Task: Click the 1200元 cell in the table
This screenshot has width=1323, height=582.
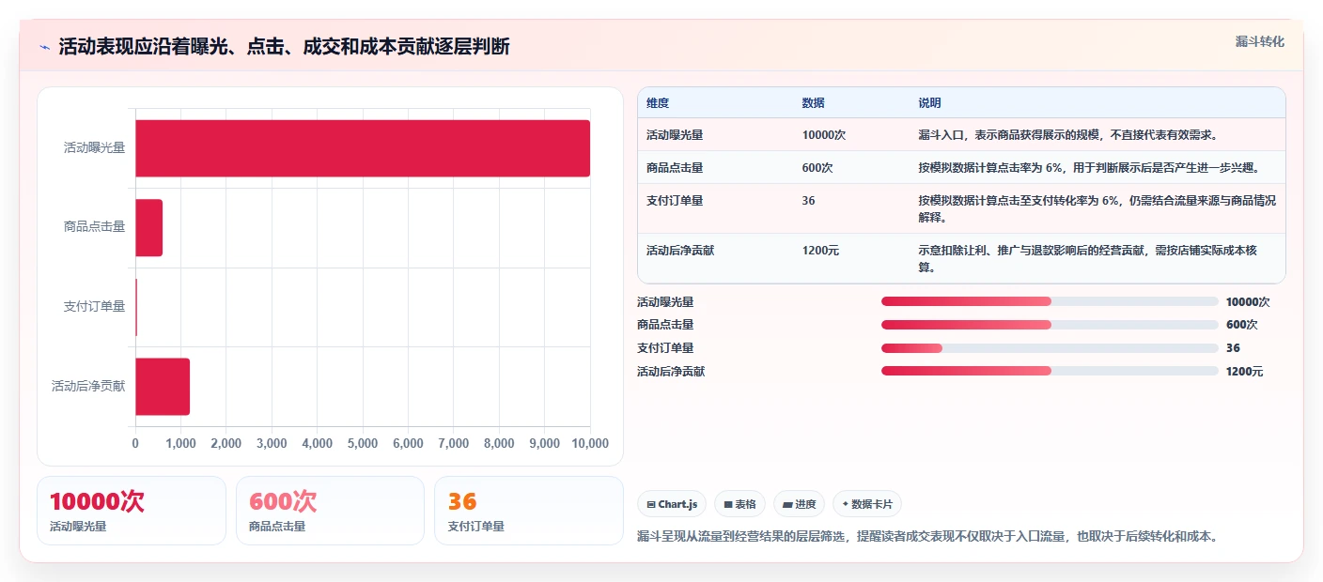Action: [820, 250]
